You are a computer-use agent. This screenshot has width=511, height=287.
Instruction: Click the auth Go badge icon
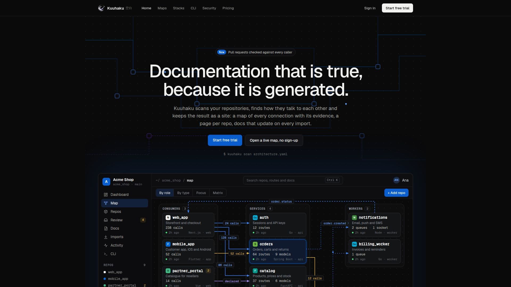click(x=255, y=217)
